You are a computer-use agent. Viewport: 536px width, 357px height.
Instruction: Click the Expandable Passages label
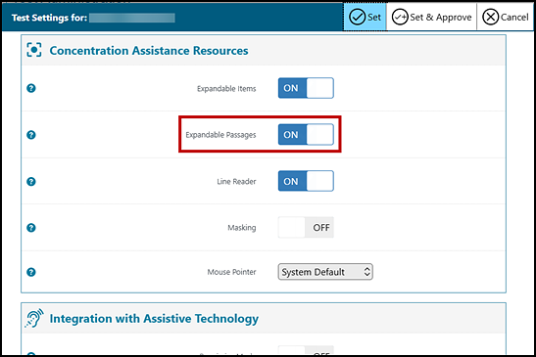[x=220, y=135]
